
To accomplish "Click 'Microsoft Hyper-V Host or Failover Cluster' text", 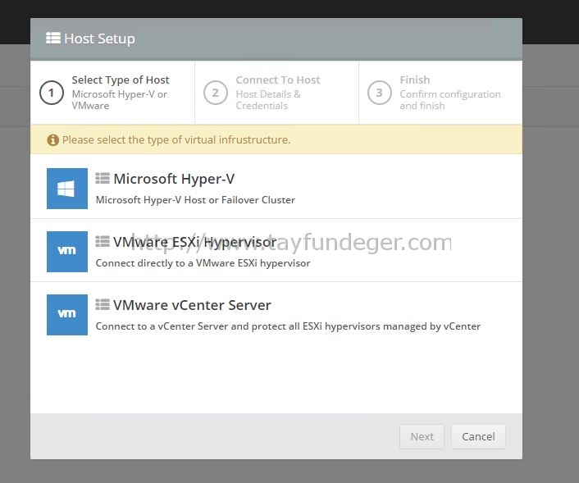I will (x=195, y=200).
